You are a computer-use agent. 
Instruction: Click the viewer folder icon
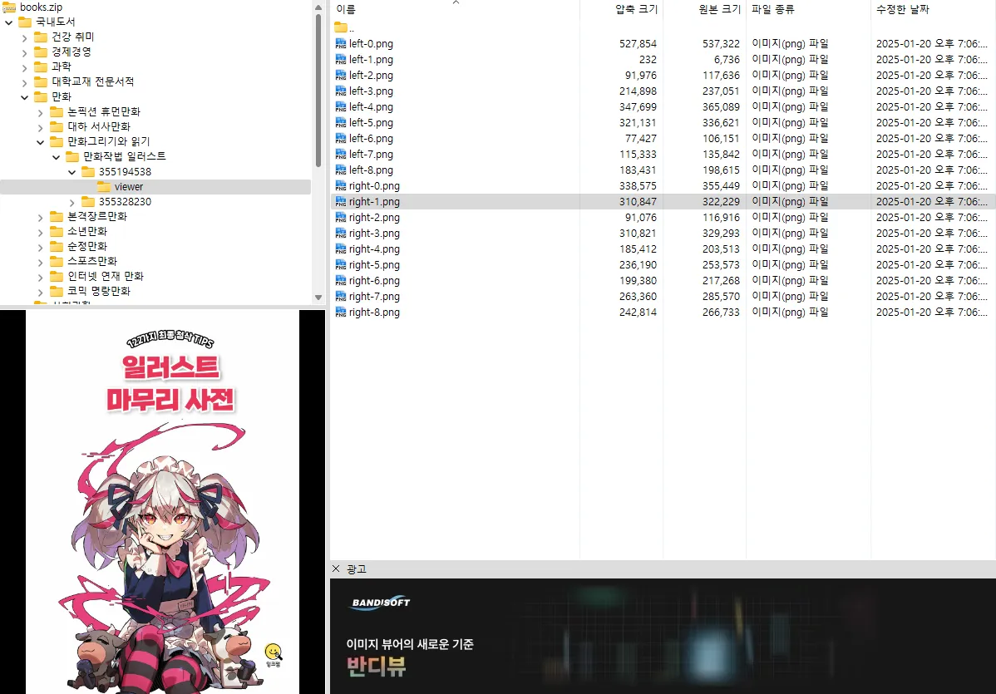click(x=104, y=187)
